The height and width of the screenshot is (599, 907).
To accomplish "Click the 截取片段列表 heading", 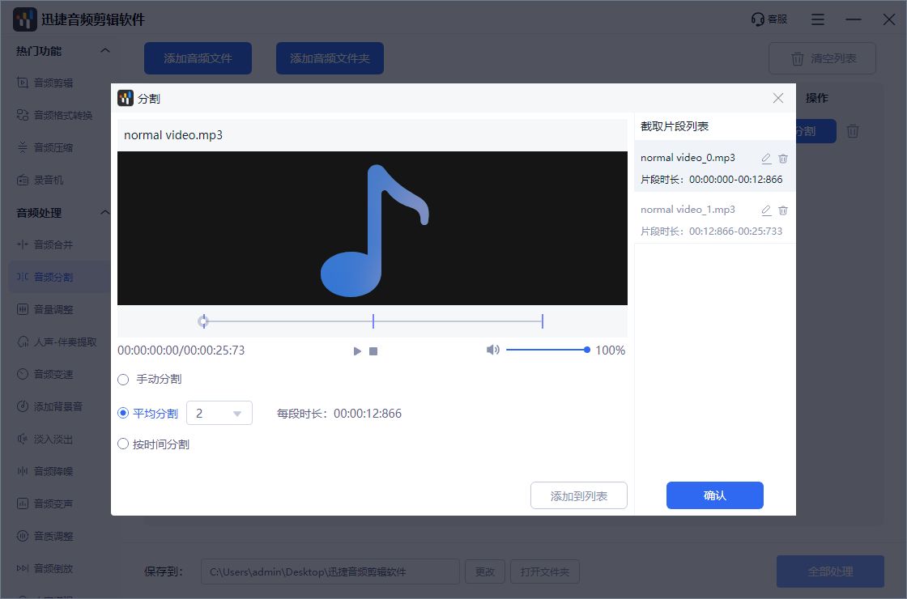I will tap(675, 126).
